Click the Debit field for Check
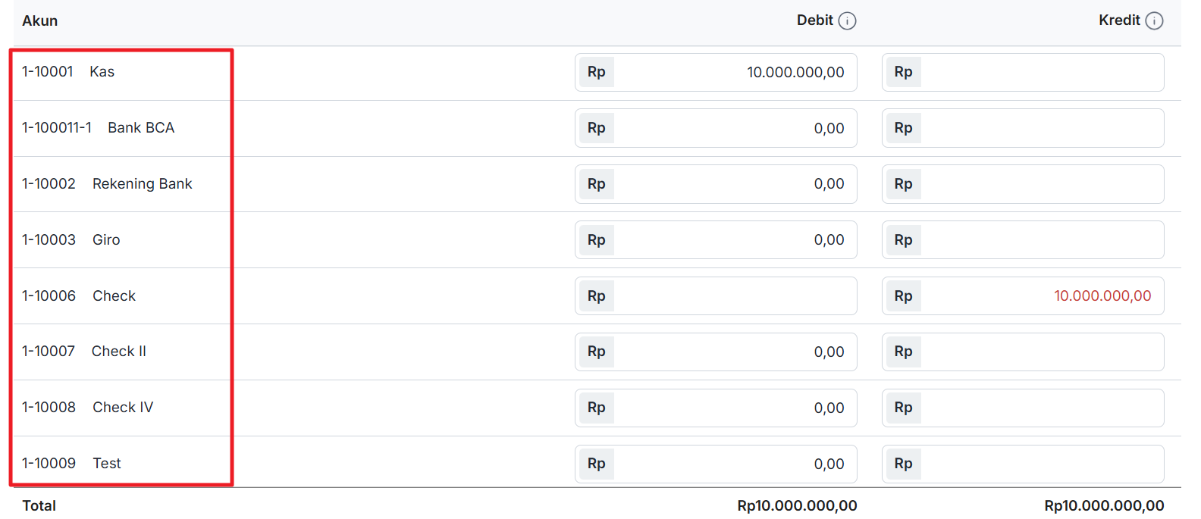1201x519 pixels. pos(734,296)
